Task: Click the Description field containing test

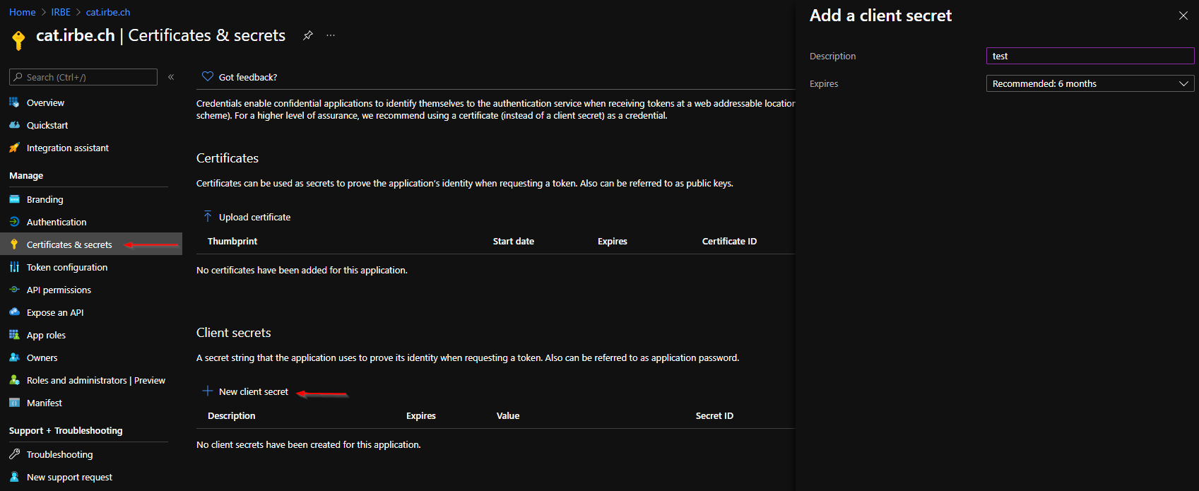Action: 1090,56
